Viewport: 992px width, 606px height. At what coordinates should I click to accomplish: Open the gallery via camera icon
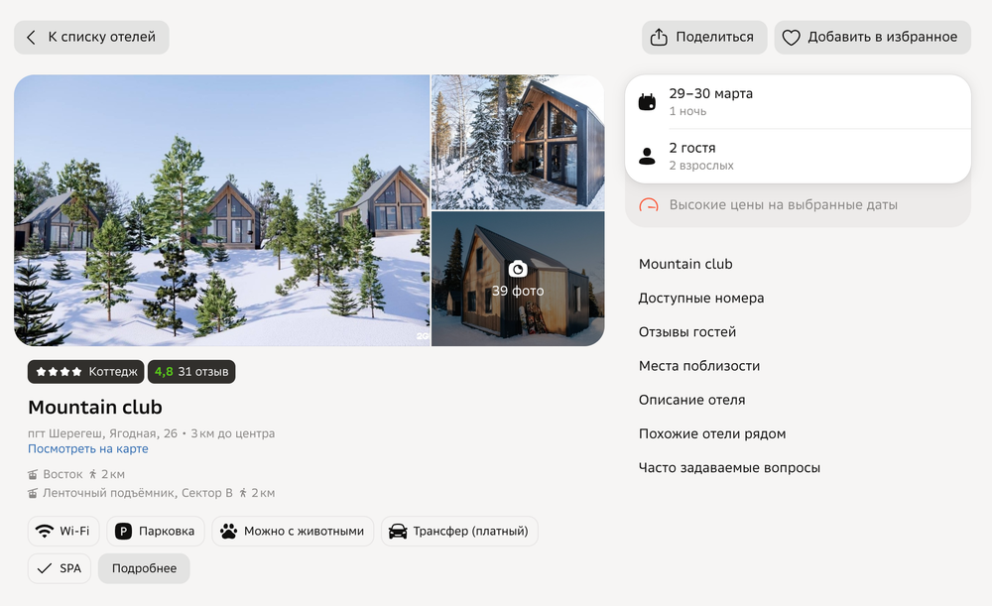(x=518, y=269)
